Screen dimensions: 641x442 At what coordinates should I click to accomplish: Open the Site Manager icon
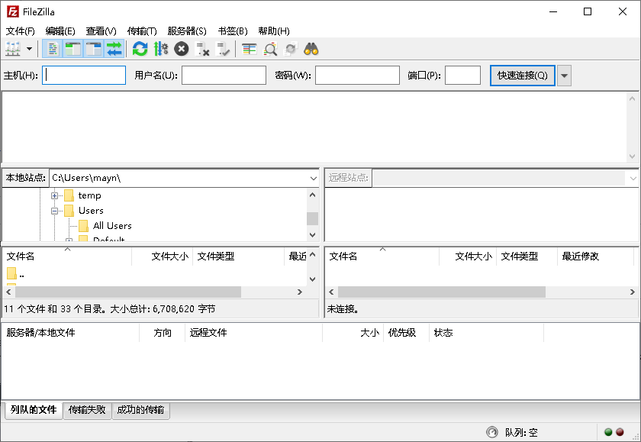pos(13,49)
